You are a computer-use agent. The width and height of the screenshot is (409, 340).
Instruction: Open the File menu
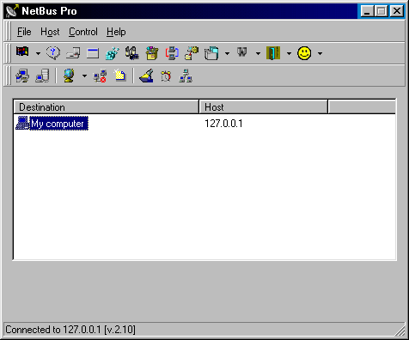tap(24, 32)
